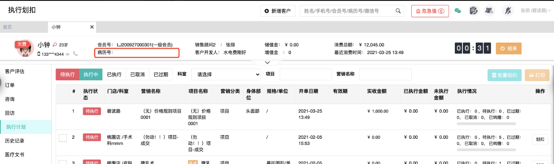Reveal hidden phone number with eye icon
Viewport: 554px width, 164px height.
pyautogui.click(x=68, y=54)
